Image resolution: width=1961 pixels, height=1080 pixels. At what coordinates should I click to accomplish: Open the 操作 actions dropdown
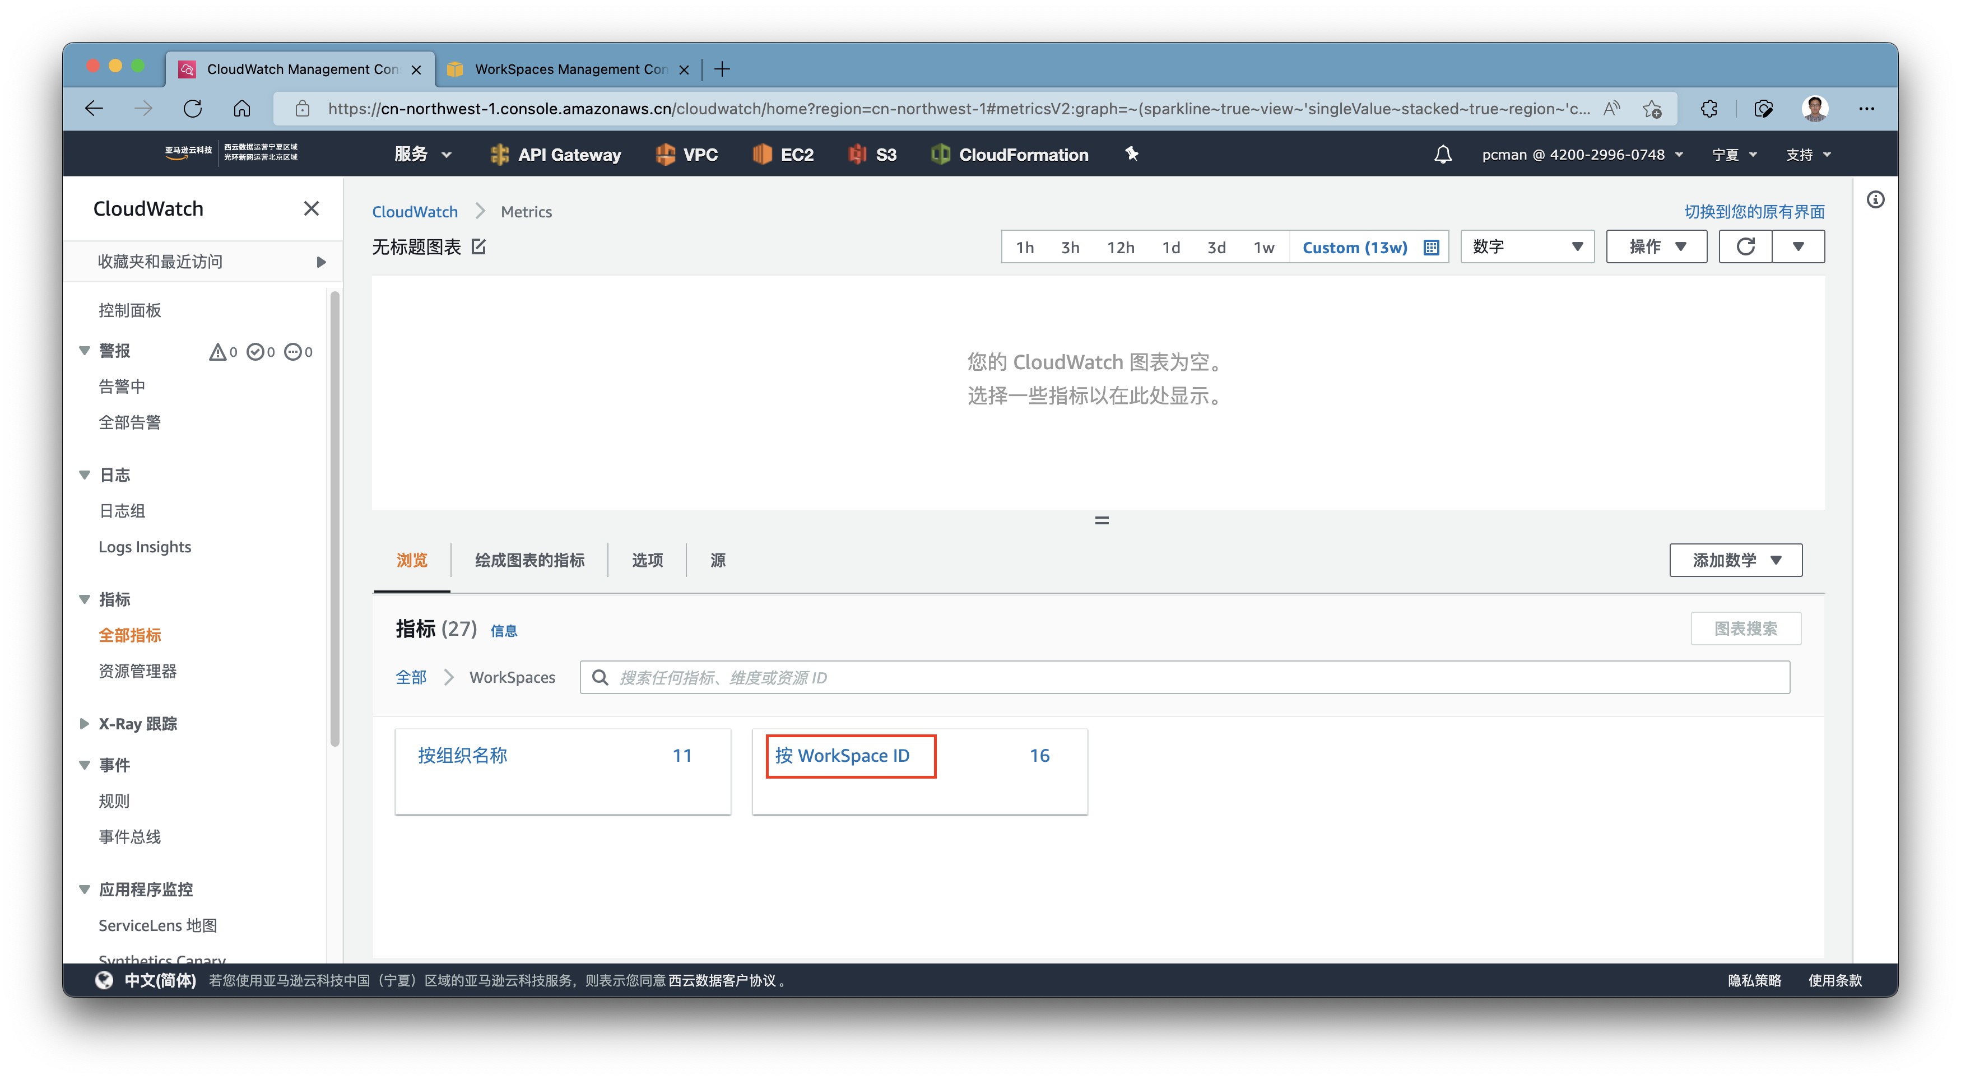coord(1657,246)
